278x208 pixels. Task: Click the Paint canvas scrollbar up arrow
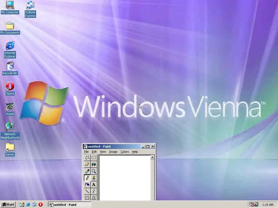tap(152, 157)
